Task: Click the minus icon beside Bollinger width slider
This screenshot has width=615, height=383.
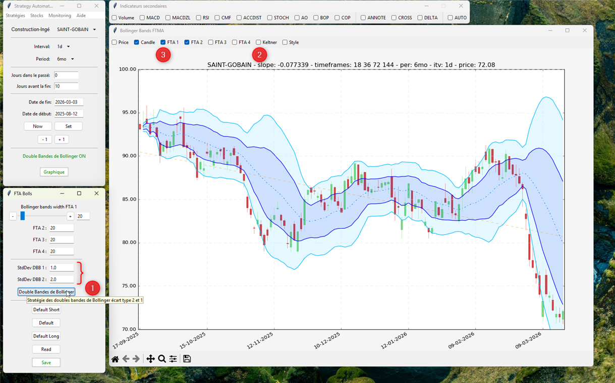Action: [x=13, y=216]
